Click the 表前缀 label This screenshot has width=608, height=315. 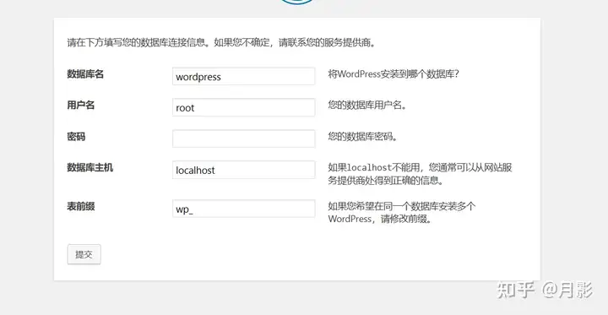[81, 206]
